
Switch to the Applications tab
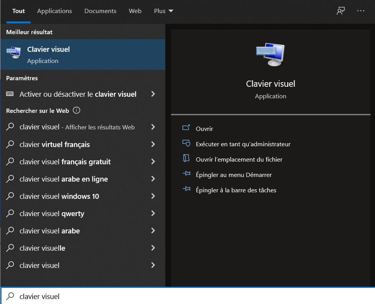[x=54, y=11]
